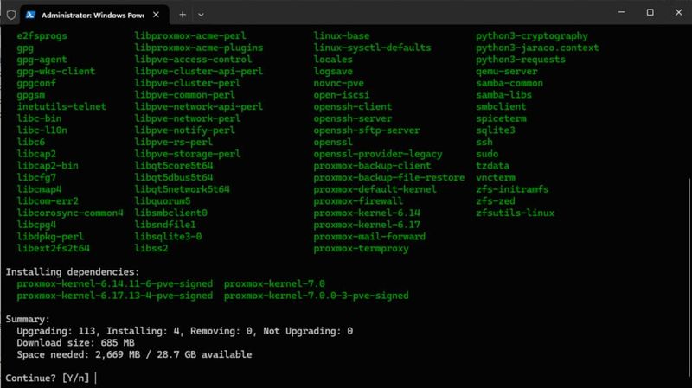Click the 'libcap2-bin' package name
Screen dimensions: 692x388
pos(48,165)
